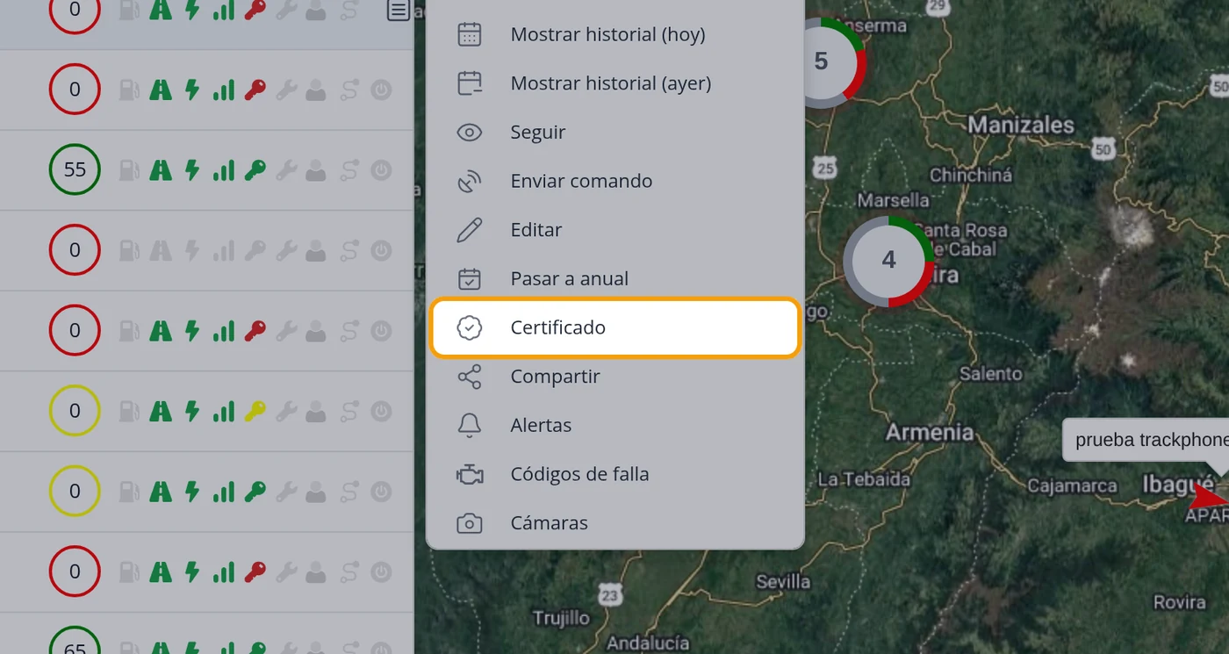
Task: Click the signal bars icon in the 55 row
Action: (224, 169)
